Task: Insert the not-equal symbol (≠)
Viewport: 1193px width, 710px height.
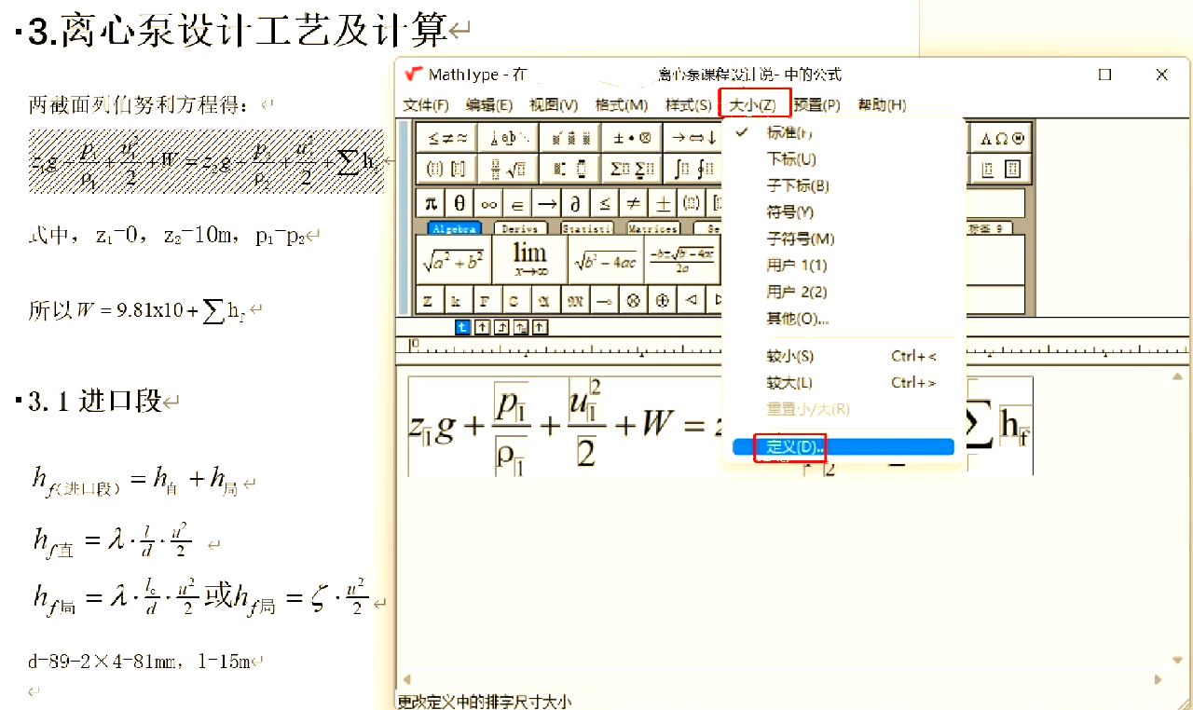Action: coord(633,203)
